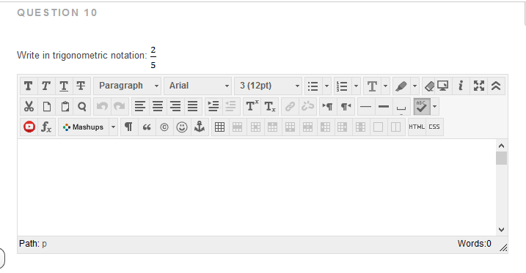Open HTML code view

point(417,127)
